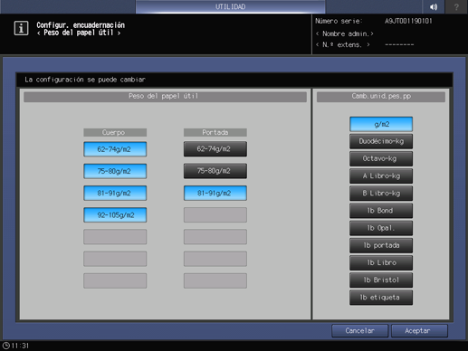Select B Libro-kg weight unit

pos(381,194)
